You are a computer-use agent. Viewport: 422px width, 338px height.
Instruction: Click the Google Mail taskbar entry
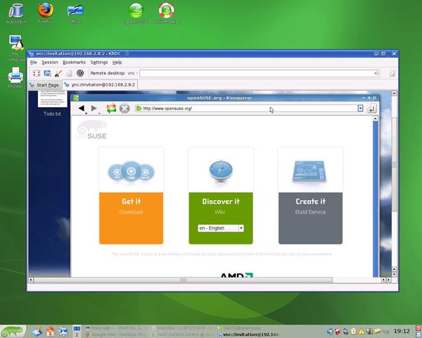click(x=116, y=334)
